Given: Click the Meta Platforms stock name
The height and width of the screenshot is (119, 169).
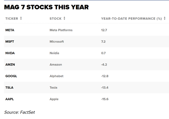Looking at the screenshot, I should [x=61, y=30].
